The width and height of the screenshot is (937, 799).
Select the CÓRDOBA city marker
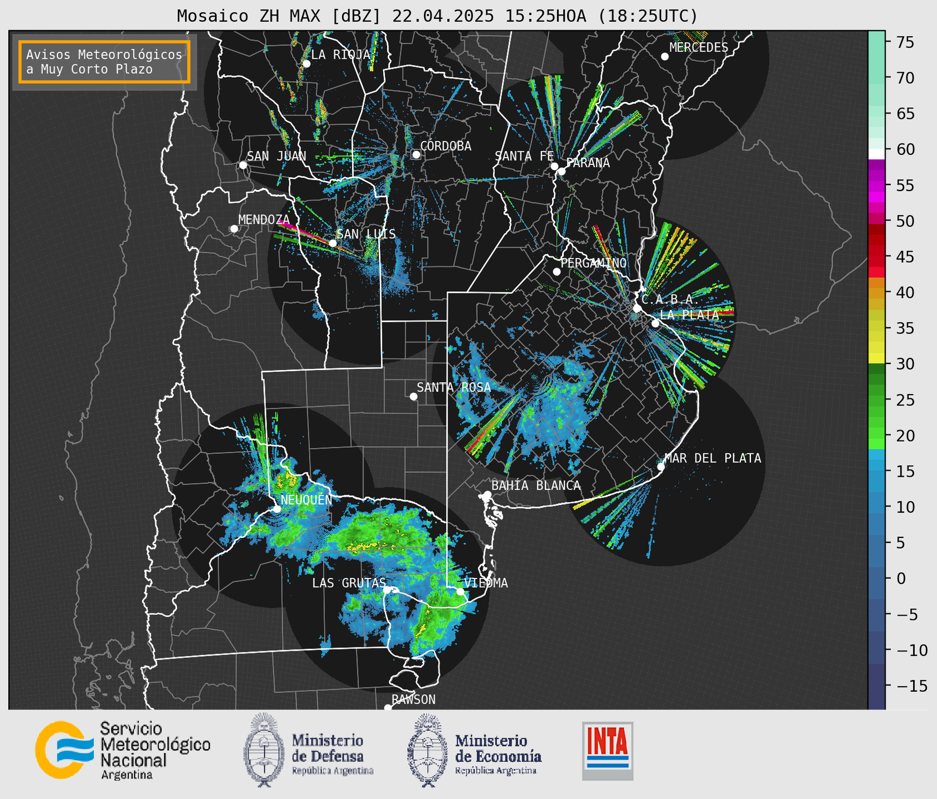416,154
